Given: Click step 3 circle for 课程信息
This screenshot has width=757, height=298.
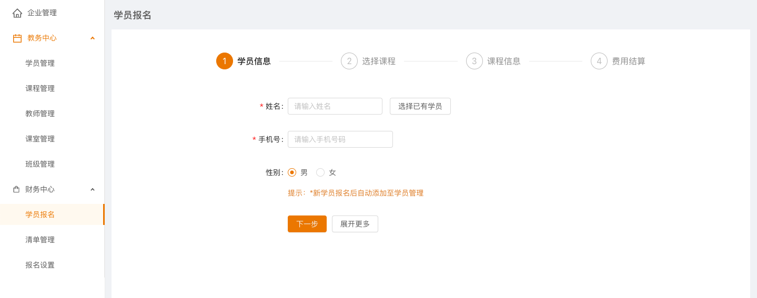Looking at the screenshot, I should 475,61.
